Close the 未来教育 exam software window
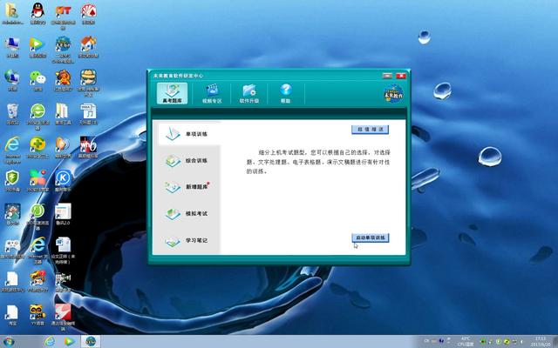The image size is (558, 348). tap(401, 76)
